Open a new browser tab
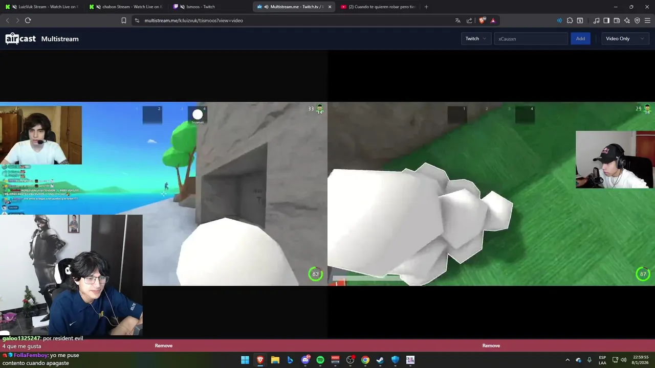 point(426,7)
